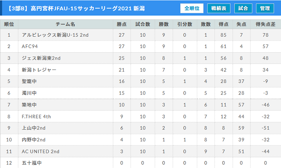Click the F.THREE 4th team name

pyautogui.click(x=36, y=117)
